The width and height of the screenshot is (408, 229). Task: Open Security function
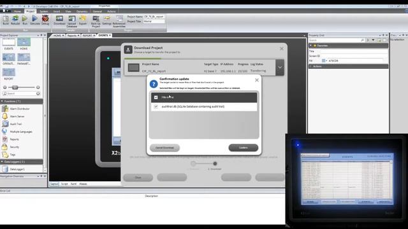click(11, 147)
